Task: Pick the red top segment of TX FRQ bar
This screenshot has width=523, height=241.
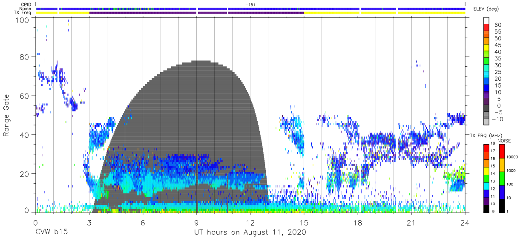Action: 486,148
